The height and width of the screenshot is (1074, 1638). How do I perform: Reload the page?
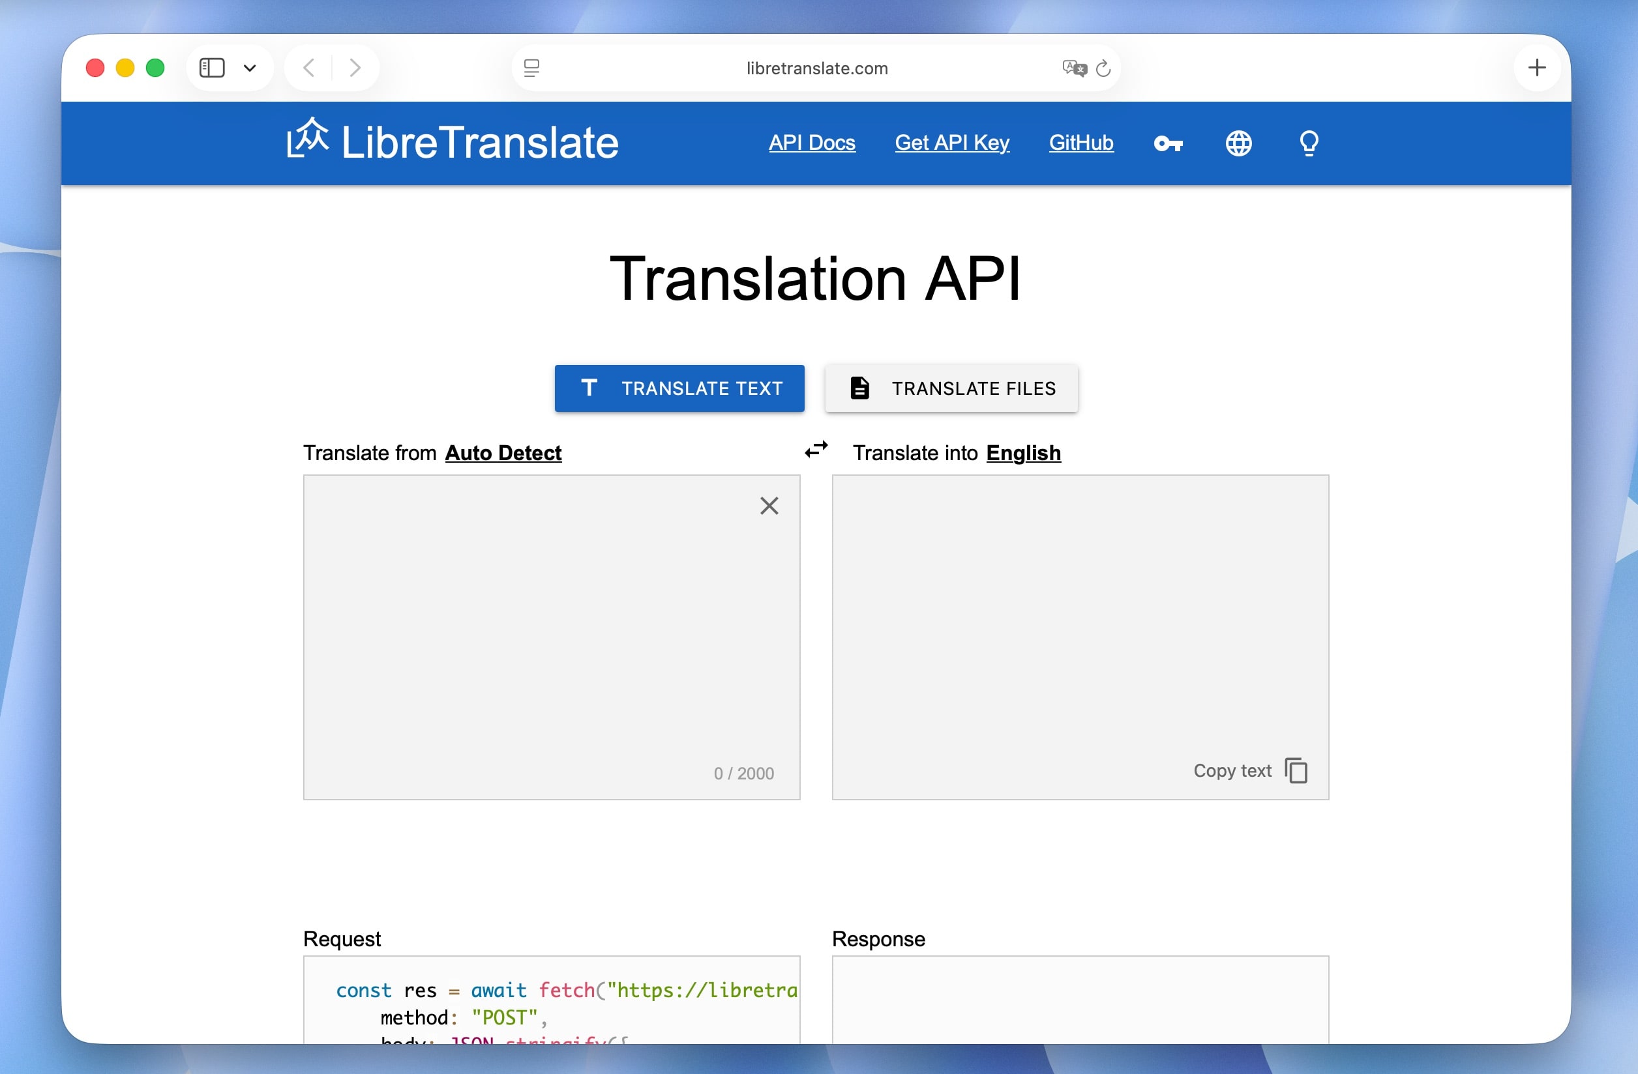(1104, 67)
